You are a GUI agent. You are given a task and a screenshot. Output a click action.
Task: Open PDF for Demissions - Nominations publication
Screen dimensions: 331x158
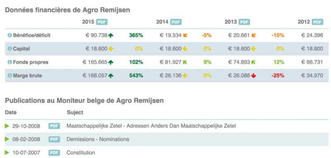54,139
